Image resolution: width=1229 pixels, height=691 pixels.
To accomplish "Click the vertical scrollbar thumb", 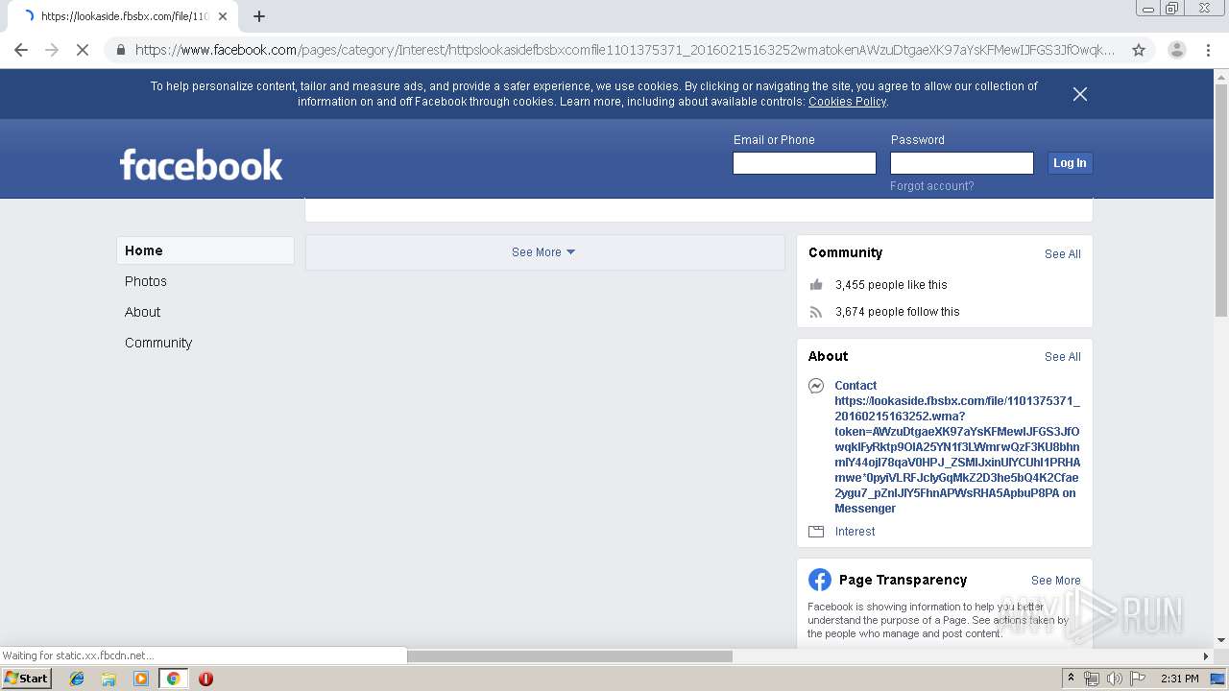I will [1221, 200].
